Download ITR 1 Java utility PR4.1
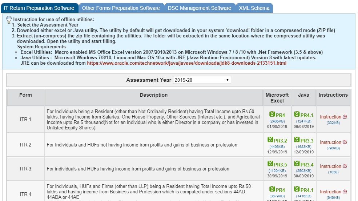 (307, 115)
